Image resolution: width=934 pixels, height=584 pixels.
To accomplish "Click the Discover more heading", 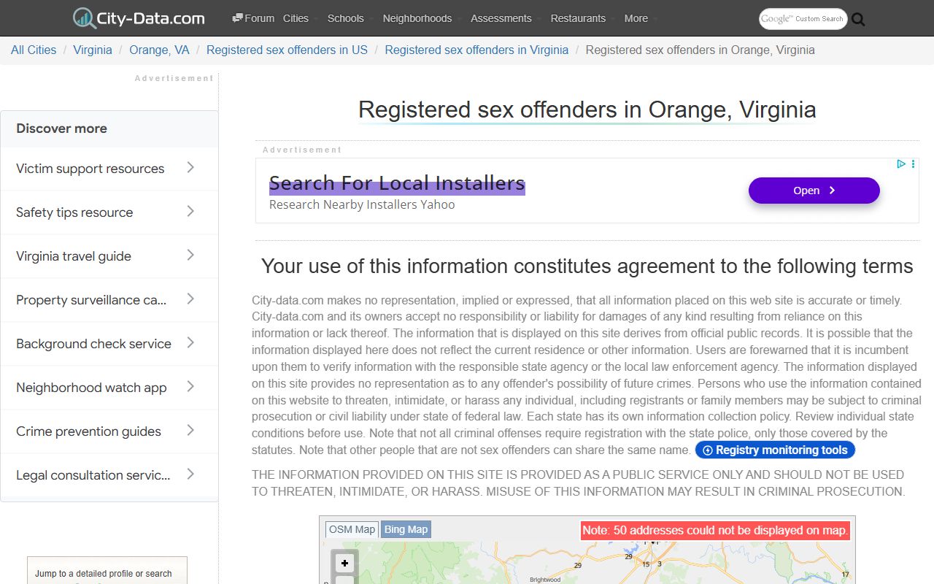I will (x=61, y=128).
